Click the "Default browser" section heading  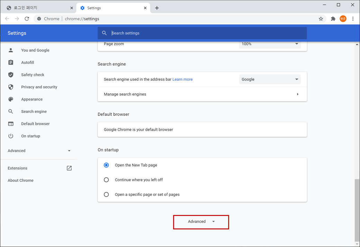coord(114,114)
